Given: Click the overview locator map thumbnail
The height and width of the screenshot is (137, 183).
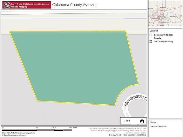Looking at the screenshot, I should pos(165,14).
